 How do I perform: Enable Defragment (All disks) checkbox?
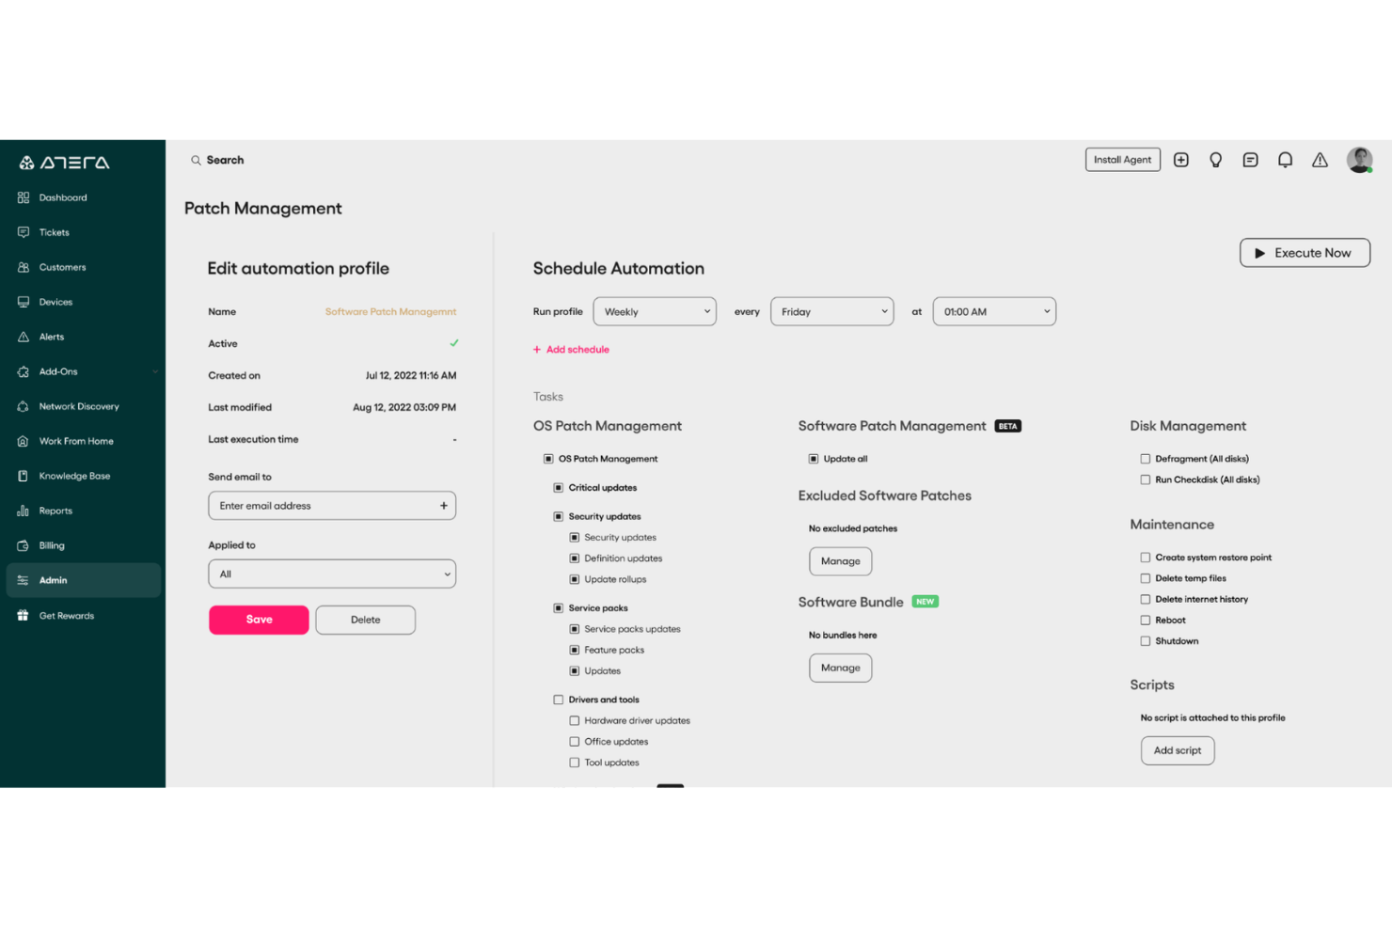1145,458
